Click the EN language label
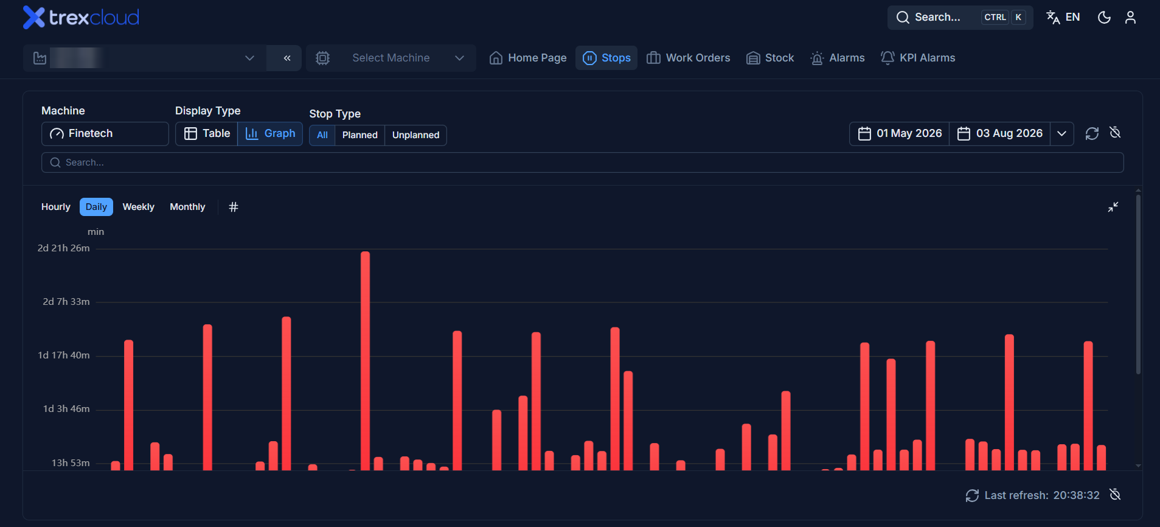Screen dimensions: 1160x527 [x=1073, y=17]
